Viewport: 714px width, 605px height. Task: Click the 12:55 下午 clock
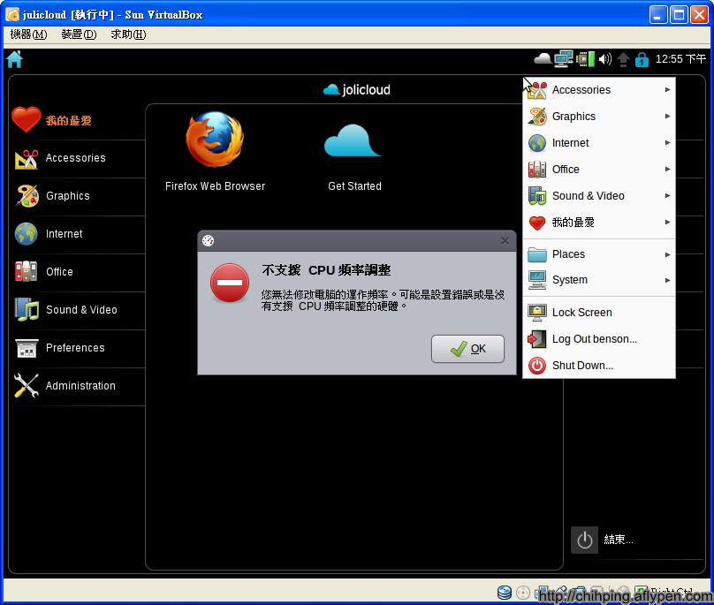pos(680,59)
